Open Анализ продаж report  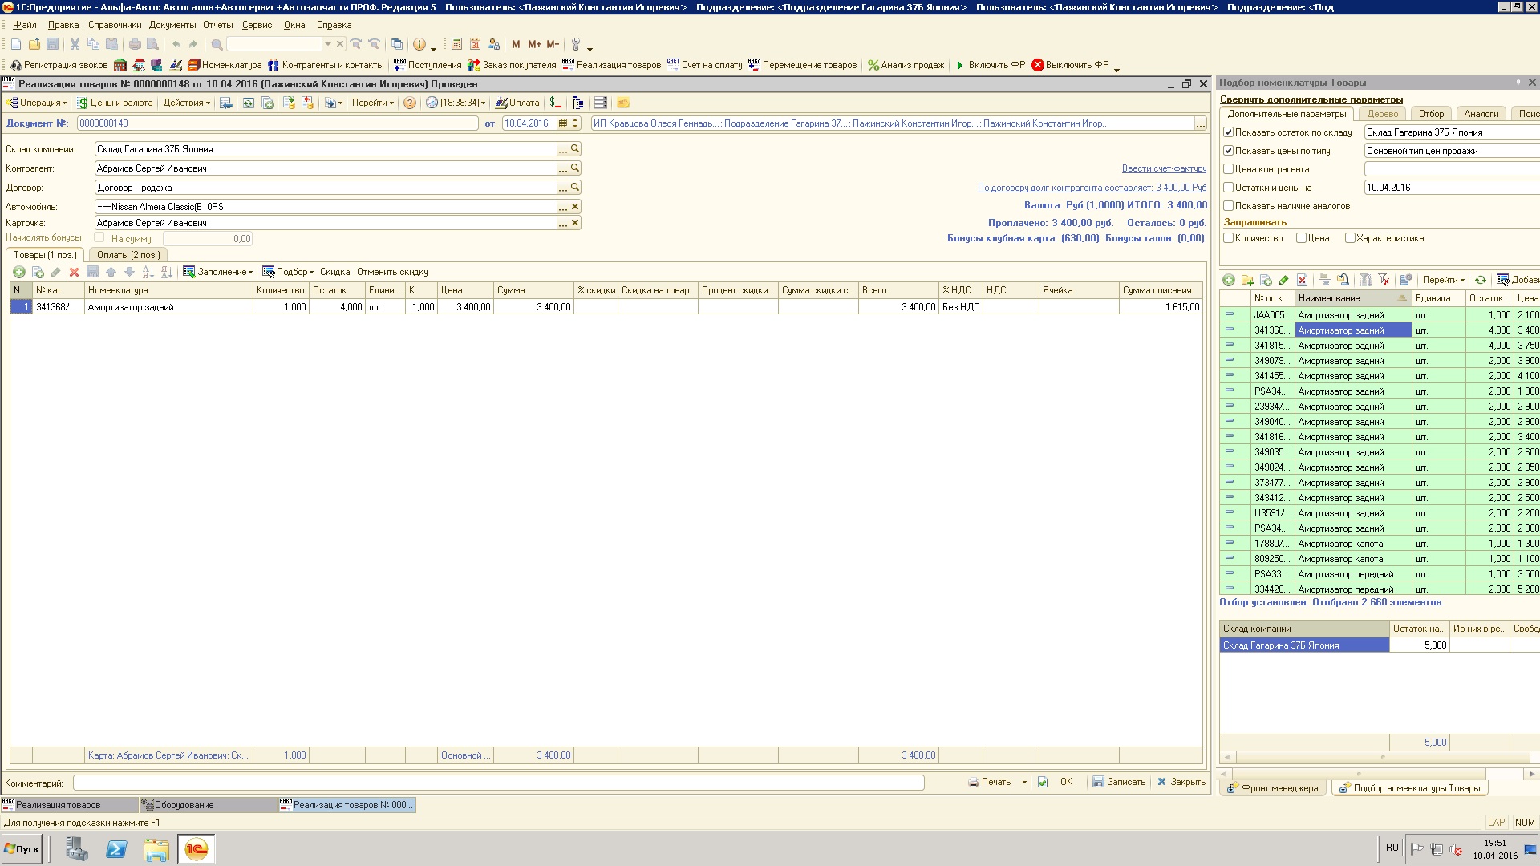point(906,65)
